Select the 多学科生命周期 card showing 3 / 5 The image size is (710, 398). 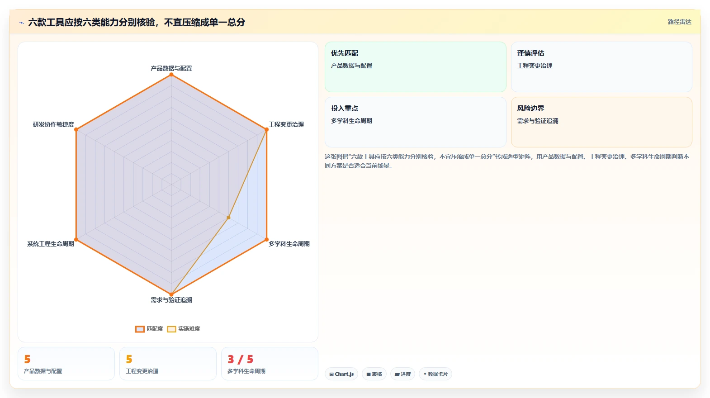[x=270, y=364]
